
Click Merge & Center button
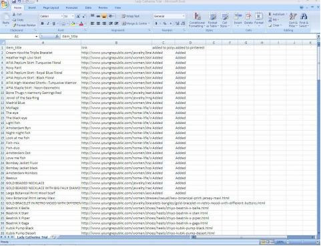(135, 23)
